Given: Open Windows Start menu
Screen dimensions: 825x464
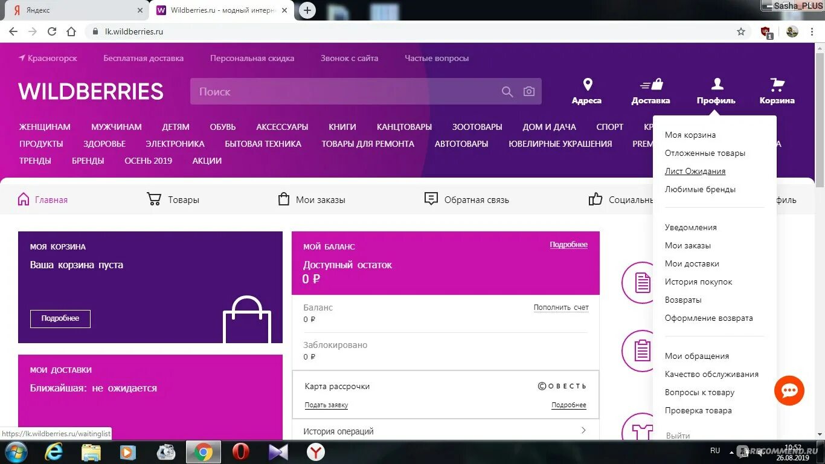Looking at the screenshot, I should pyautogui.click(x=16, y=451).
